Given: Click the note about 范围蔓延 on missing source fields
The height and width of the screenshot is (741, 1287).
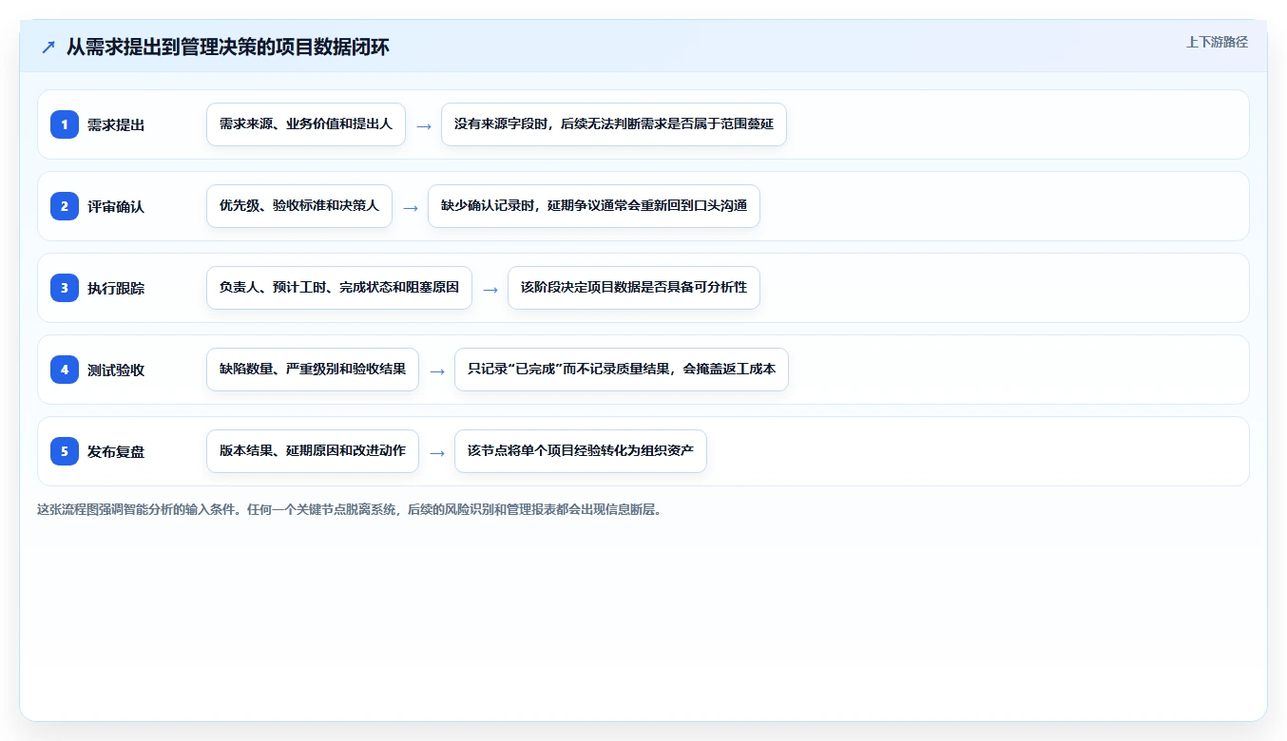Looking at the screenshot, I should (614, 124).
